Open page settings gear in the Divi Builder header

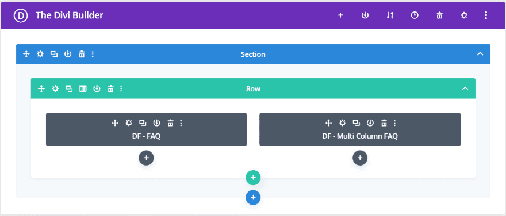464,15
